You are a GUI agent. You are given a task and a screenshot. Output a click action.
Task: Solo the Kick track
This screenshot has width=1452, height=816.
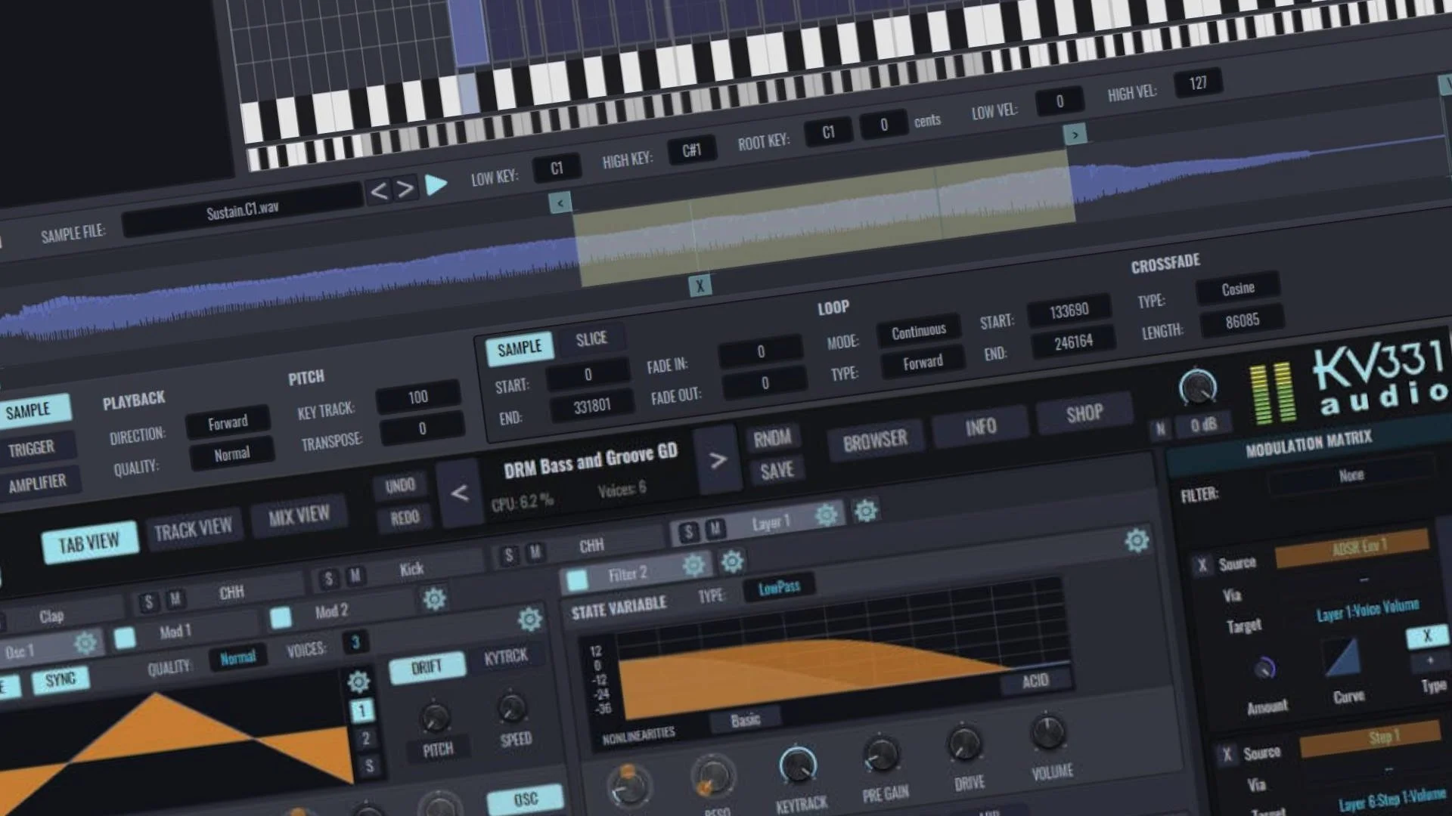[x=328, y=580]
